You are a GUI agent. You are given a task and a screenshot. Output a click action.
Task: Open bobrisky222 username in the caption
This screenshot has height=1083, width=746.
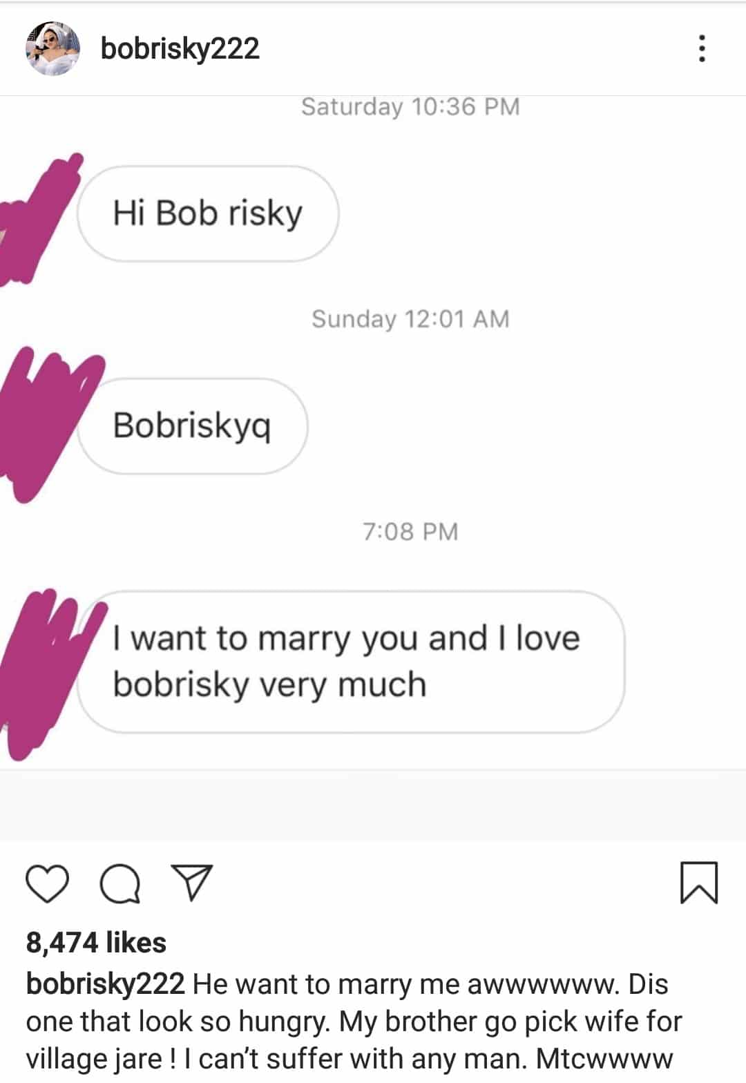click(x=105, y=984)
